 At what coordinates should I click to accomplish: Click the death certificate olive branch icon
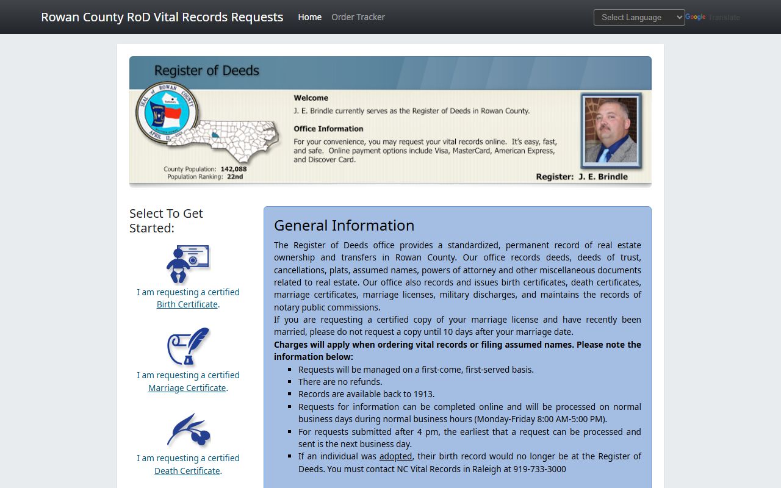coord(189,430)
